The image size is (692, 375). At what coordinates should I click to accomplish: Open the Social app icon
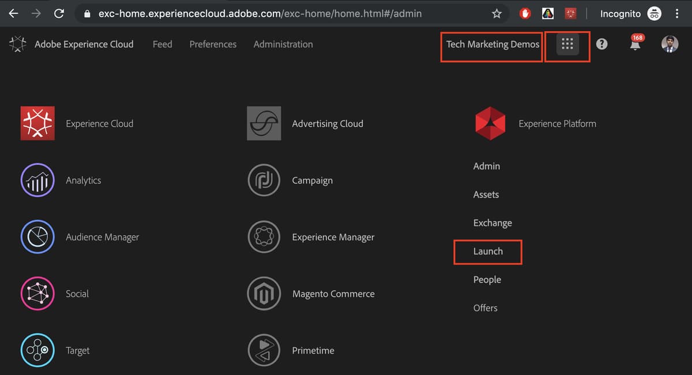click(x=37, y=293)
